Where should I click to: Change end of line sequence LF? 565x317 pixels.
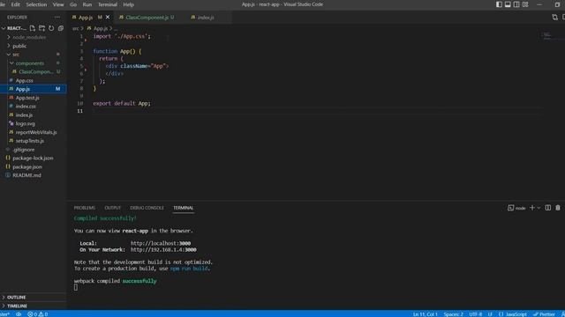[490, 314]
